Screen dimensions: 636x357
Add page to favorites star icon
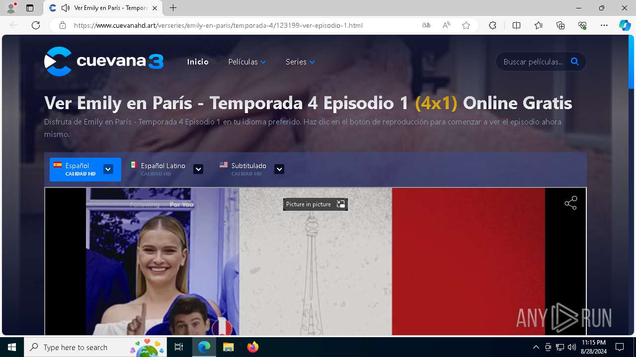click(x=466, y=25)
